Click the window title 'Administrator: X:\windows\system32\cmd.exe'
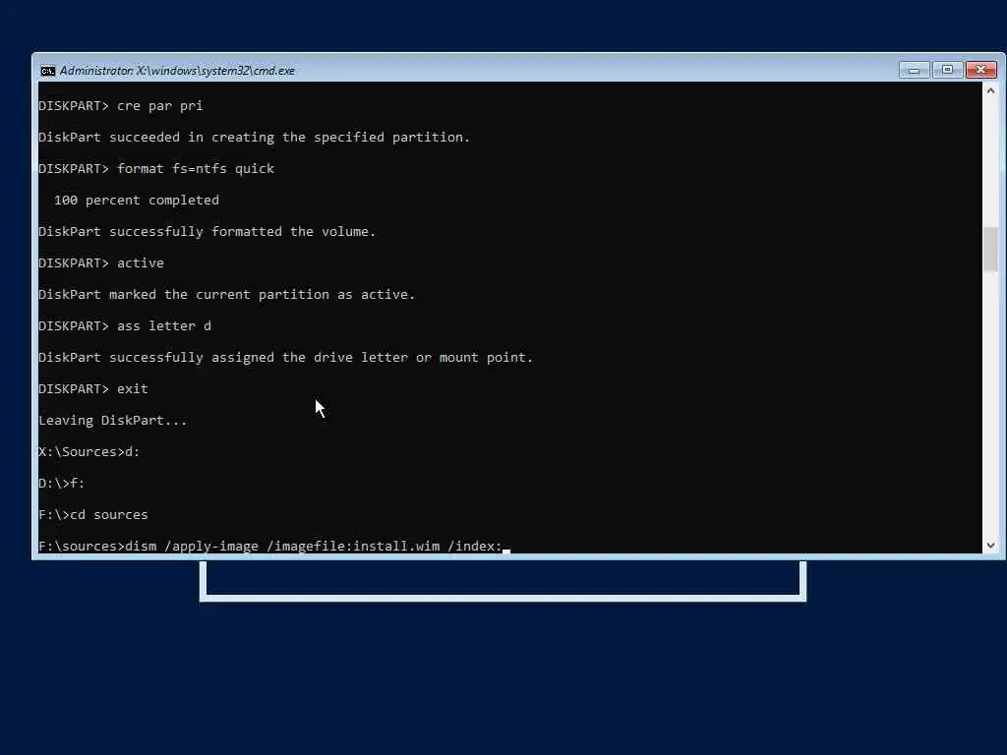This screenshot has width=1007, height=755. pyautogui.click(x=177, y=71)
